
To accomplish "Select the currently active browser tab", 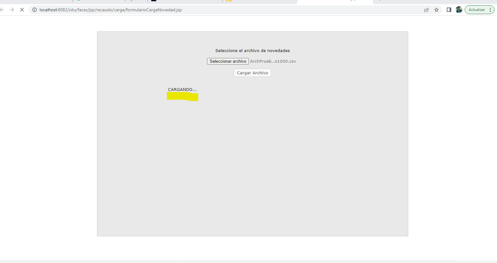I will (335, 1).
